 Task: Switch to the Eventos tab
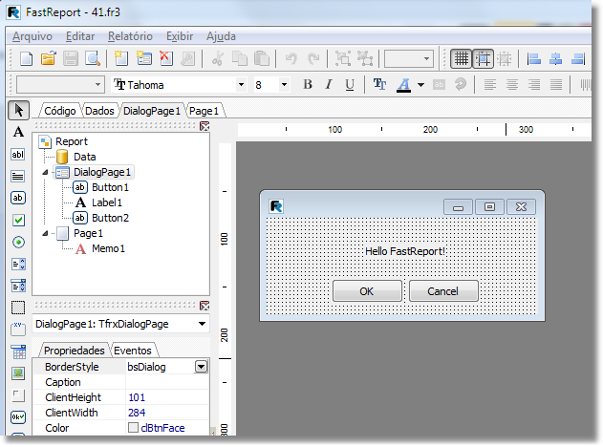[133, 351]
